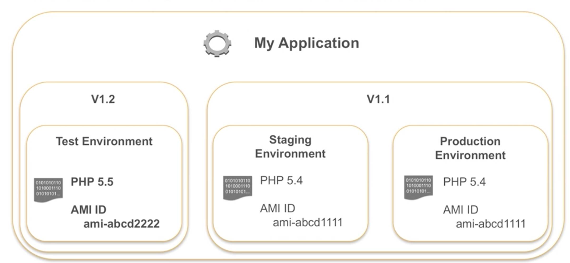Click the binary file icon in Staging Environment
The image size is (570, 263).
click(x=238, y=188)
